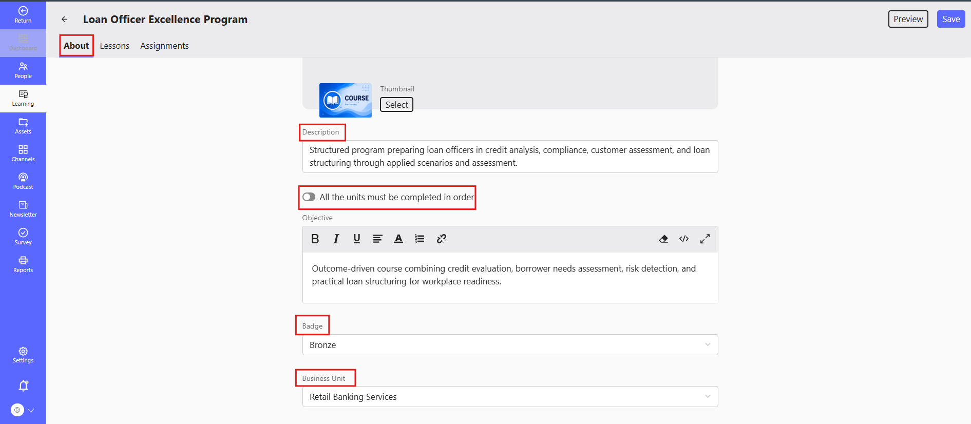
Task: Click Select to choose a thumbnail
Action: click(396, 105)
